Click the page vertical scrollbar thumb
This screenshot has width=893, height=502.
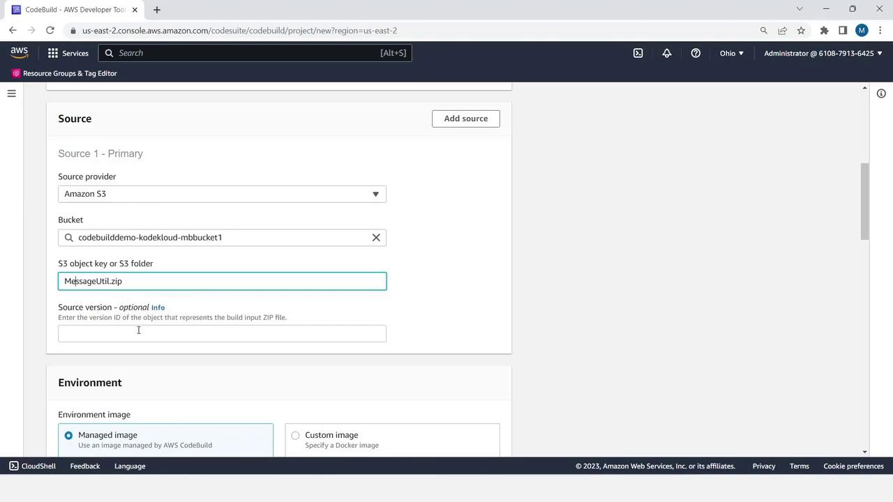coord(865,201)
